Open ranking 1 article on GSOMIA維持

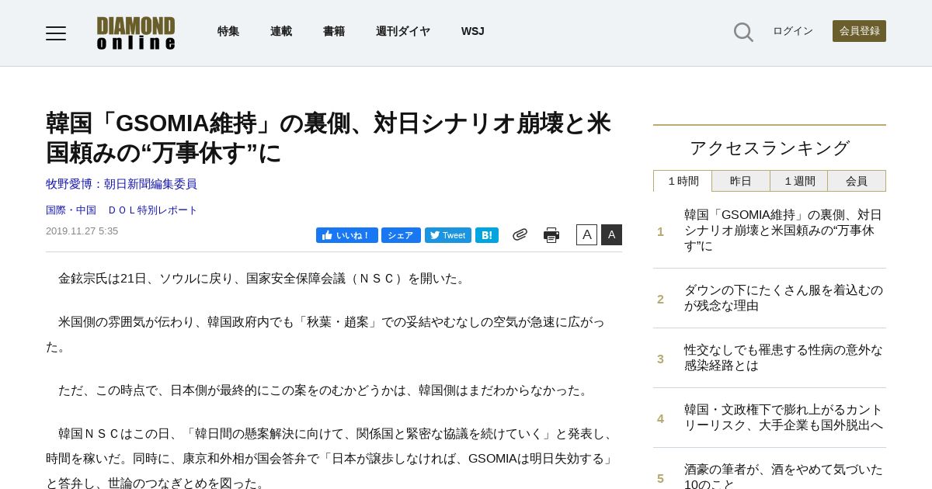(x=783, y=231)
